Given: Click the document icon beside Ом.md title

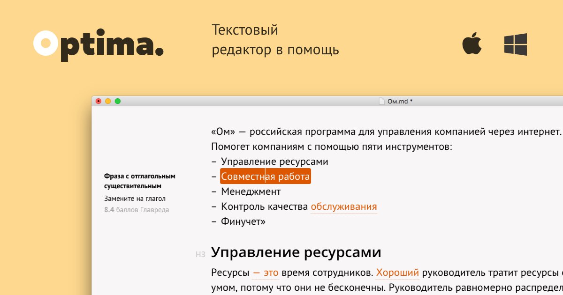Looking at the screenshot, I should point(382,101).
